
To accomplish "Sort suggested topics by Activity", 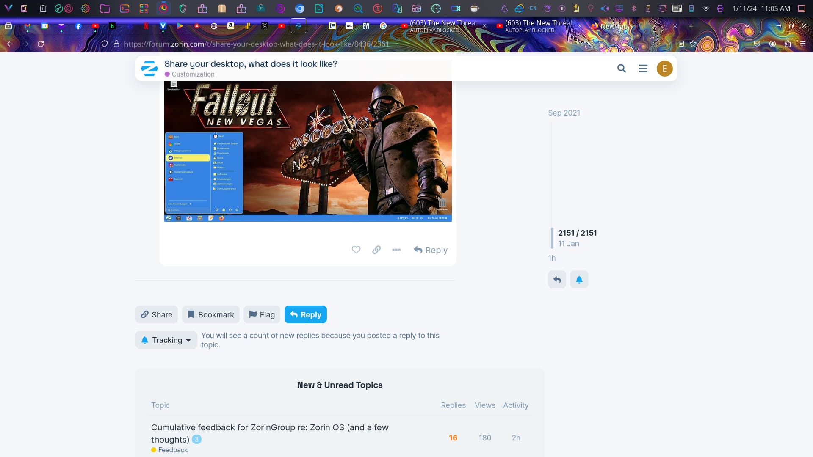I will point(516,405).
